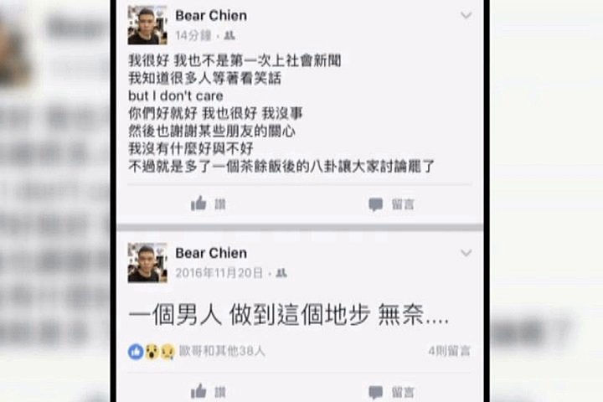This screenshot has height=402, width=603.
Task: Click the post text 一個男人 做到這個地步 無奈
Action: coord(289,315)
